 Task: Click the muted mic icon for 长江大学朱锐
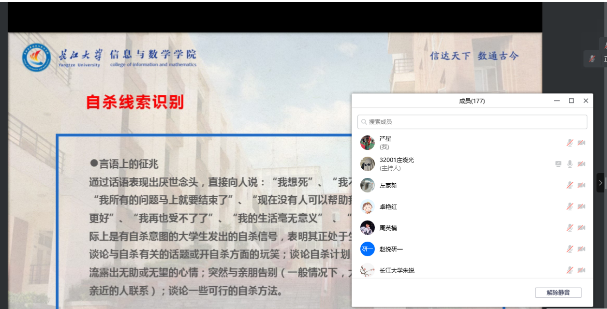point(570,270)
